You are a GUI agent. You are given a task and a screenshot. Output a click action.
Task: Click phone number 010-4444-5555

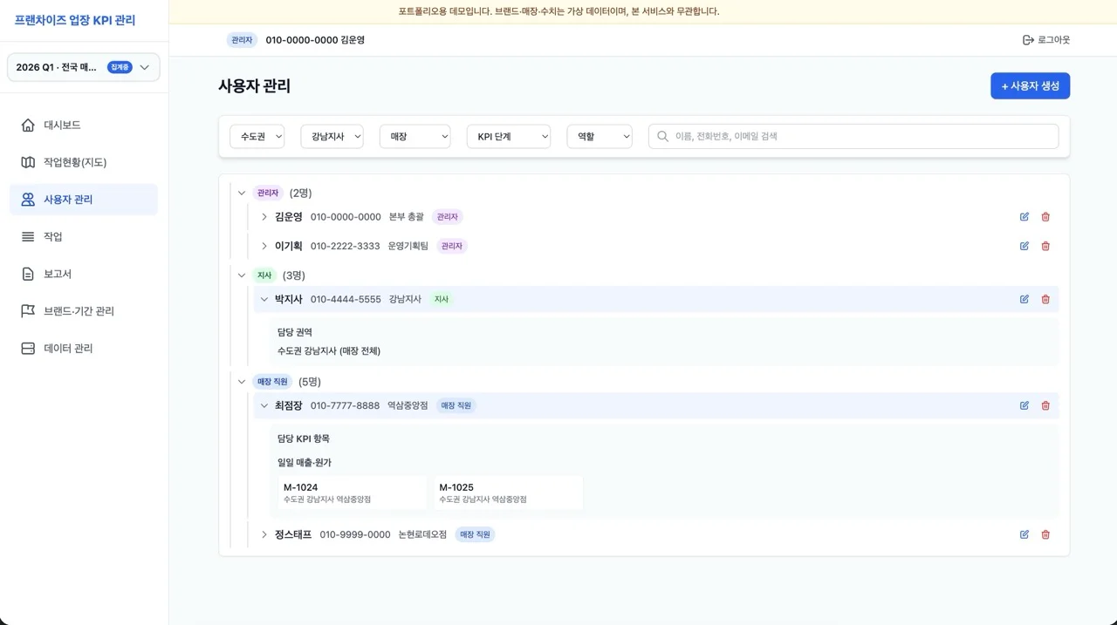tap(346, 299)
